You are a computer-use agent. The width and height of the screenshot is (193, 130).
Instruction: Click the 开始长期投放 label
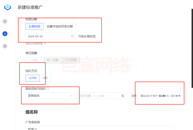pyautogui.click(x=87, y=36)
